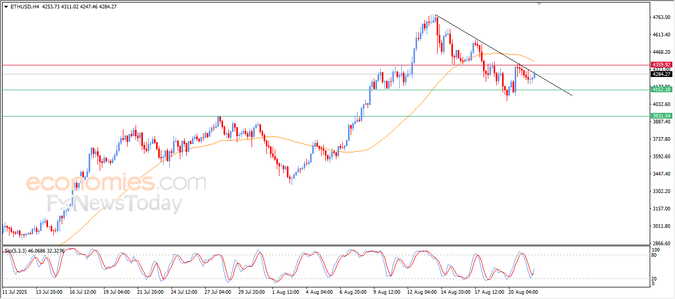Click the 24 Jul 12:00 time label

pos(184,292)
